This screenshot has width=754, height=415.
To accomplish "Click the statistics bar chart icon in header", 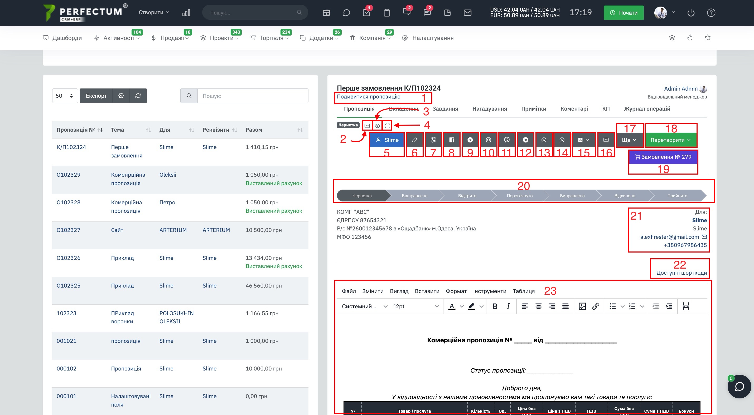I will pyautogui.click(x=186, y=13).
